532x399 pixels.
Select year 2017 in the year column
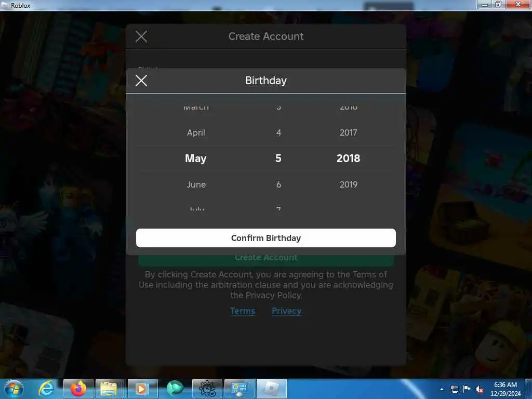[x=349, y=132]
